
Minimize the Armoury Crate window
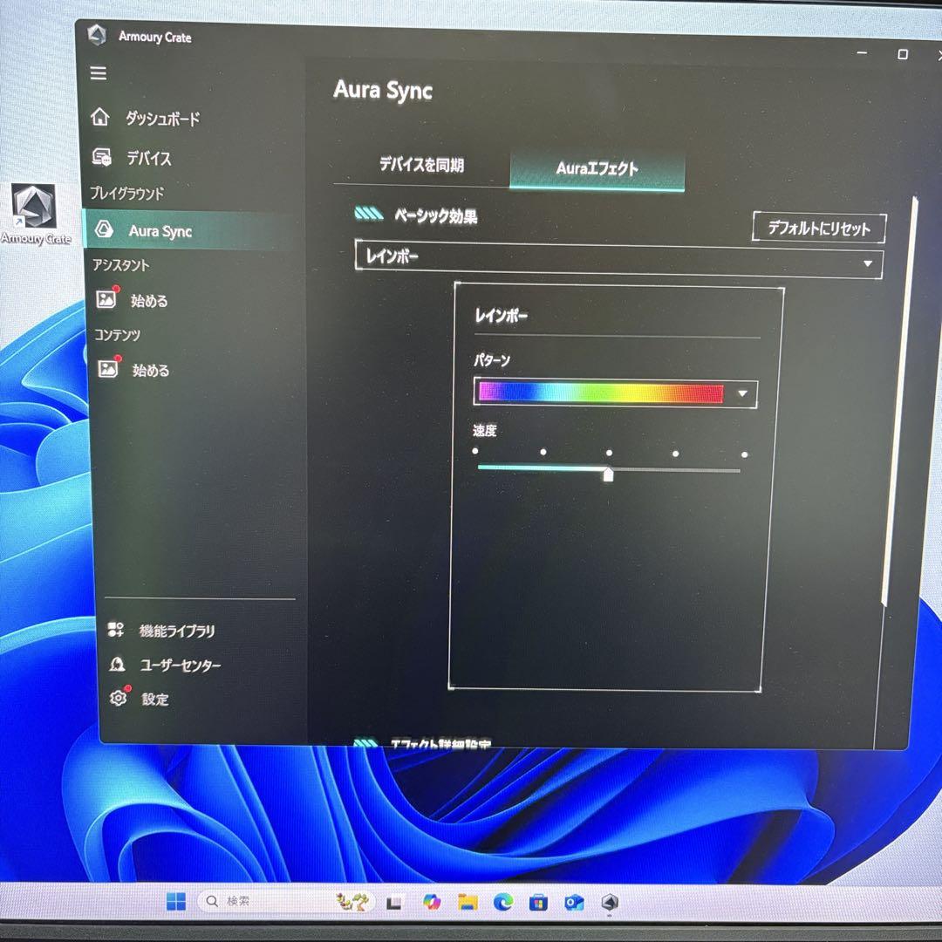(862, 53)
